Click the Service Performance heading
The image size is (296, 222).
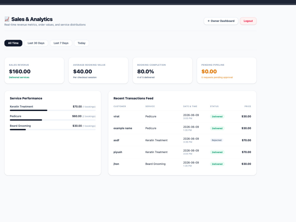click(26, 98)
